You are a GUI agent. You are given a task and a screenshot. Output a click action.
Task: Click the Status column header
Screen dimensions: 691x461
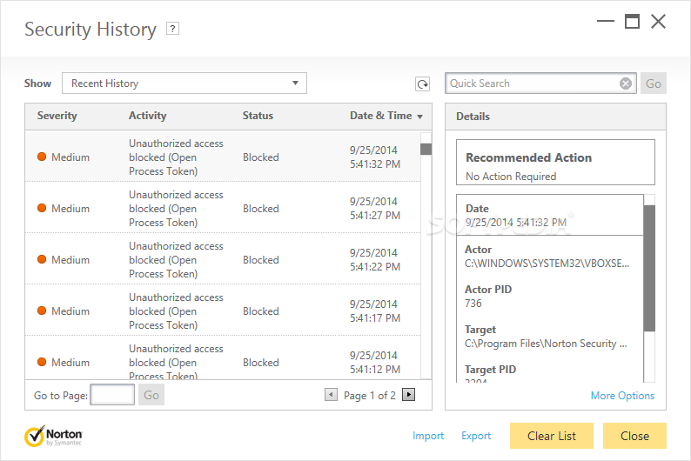click(258, 116)
